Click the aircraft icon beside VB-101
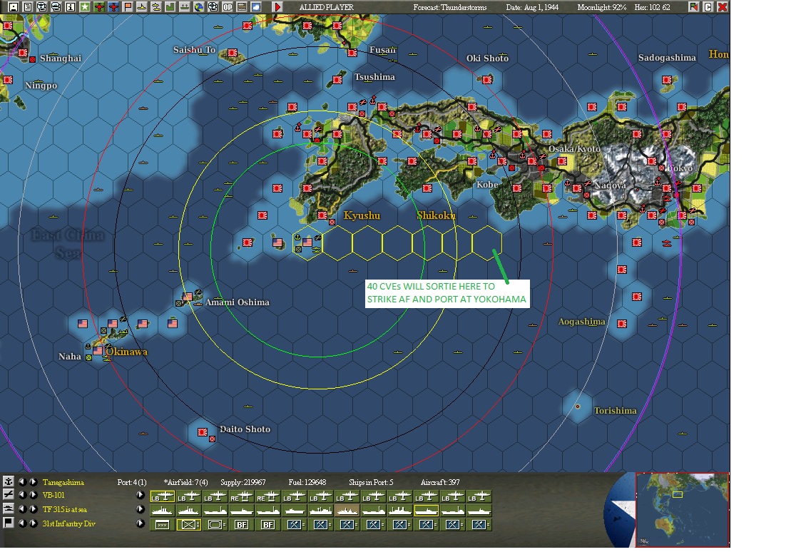This screenshot has height=552, width=811. pyautogui.click(x=9, y=495)
